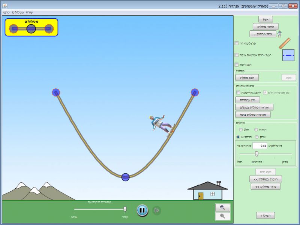Click the blue control point at the track bottom
Screen dimensions: 300x225
[126, 177]
